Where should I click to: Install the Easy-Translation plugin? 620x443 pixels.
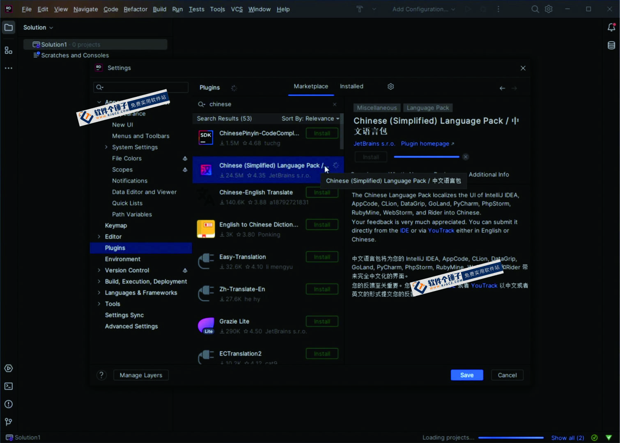point(322,257)
